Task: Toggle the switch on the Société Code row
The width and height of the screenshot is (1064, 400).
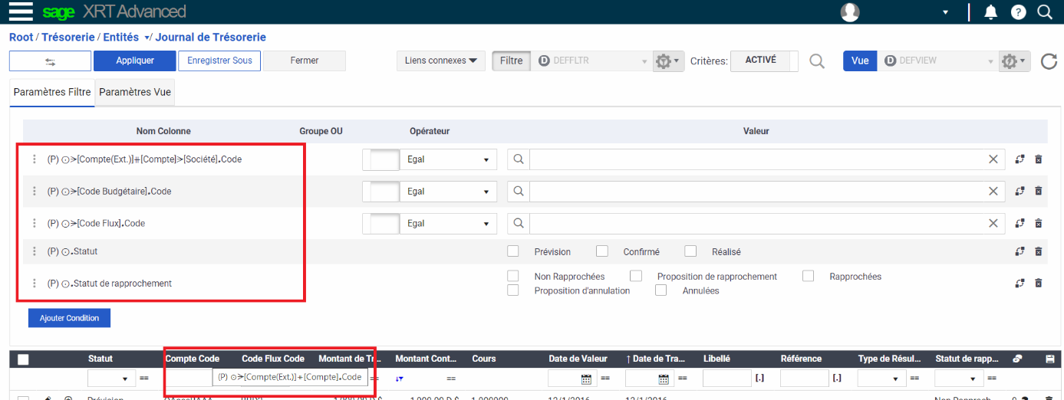Action: [x=380, y=159]
